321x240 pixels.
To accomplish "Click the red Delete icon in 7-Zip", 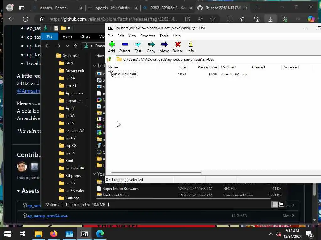I will [x=178, y=47].
